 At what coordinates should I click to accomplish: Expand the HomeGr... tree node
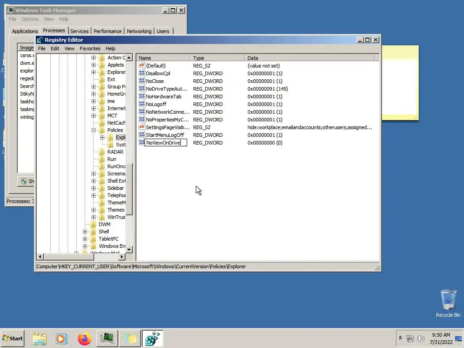pyautogui.click(x=93, y=94)
